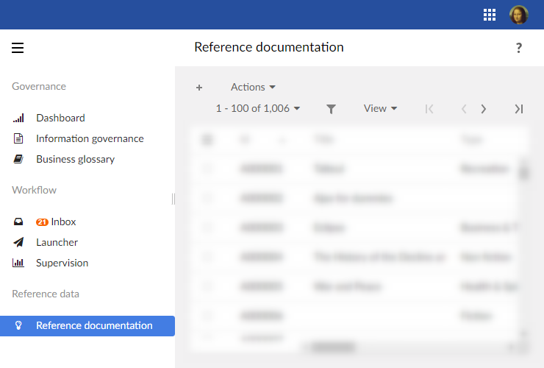The image size is (544, 368).
Task: Jump to the last page
Action: point(518,109)
